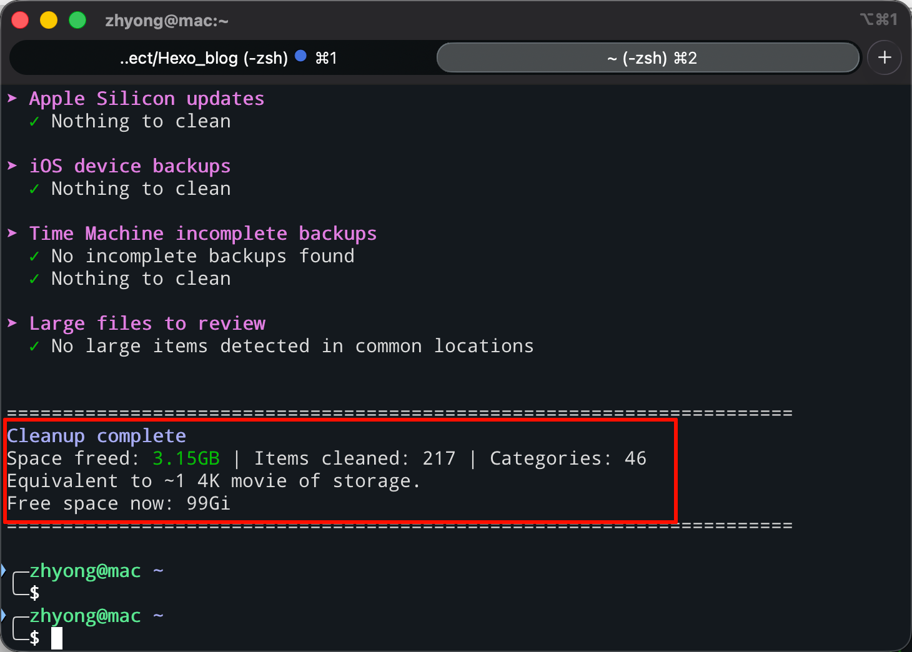Click the "Cleanup complete" heading
This screenshot has height=652, width=912.
point(96,435)
